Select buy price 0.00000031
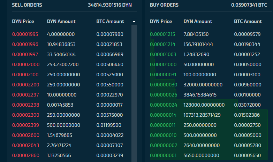The height and width of the screenshot is (162, 273). coord(163,75)
